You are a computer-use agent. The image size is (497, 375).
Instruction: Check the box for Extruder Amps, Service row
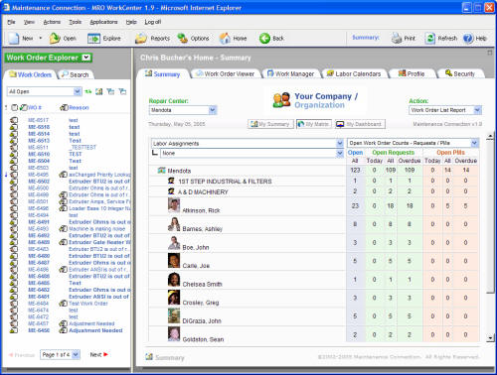(x=14, y=201)
